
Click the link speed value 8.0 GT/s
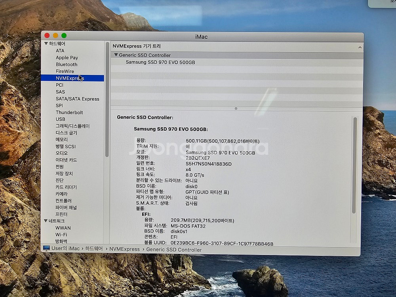coord(195,175)
